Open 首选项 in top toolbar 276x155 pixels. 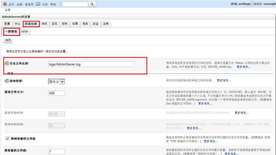[29, 4]
